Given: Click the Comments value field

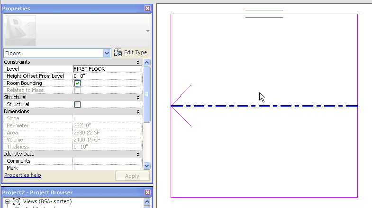Looking at the screenshot, I should (108, 161).
